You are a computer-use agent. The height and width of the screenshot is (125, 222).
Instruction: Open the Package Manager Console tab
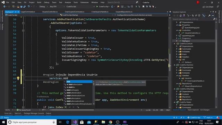click(34, 113)
